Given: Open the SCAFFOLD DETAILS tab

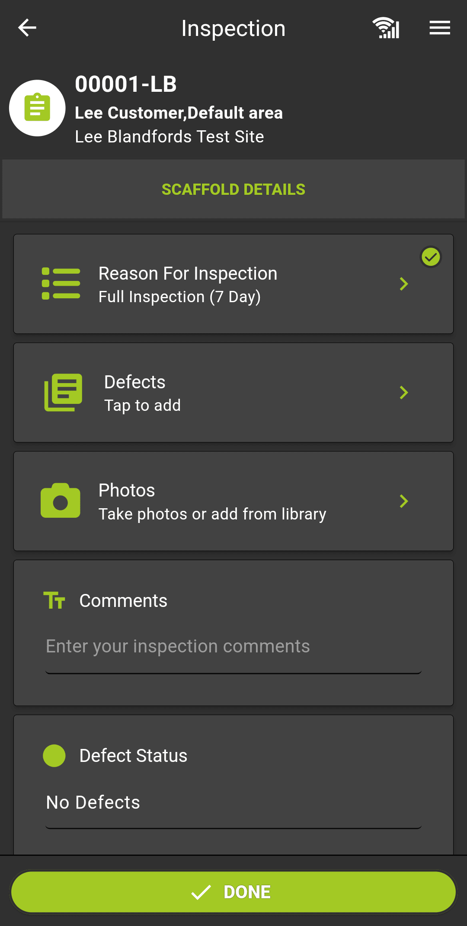Looking at the screenshot, I should tap(233, 190).
